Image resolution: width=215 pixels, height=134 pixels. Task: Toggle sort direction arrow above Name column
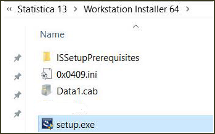point(136,26)
